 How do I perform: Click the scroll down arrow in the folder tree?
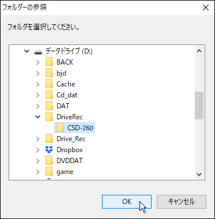point(199,175)
